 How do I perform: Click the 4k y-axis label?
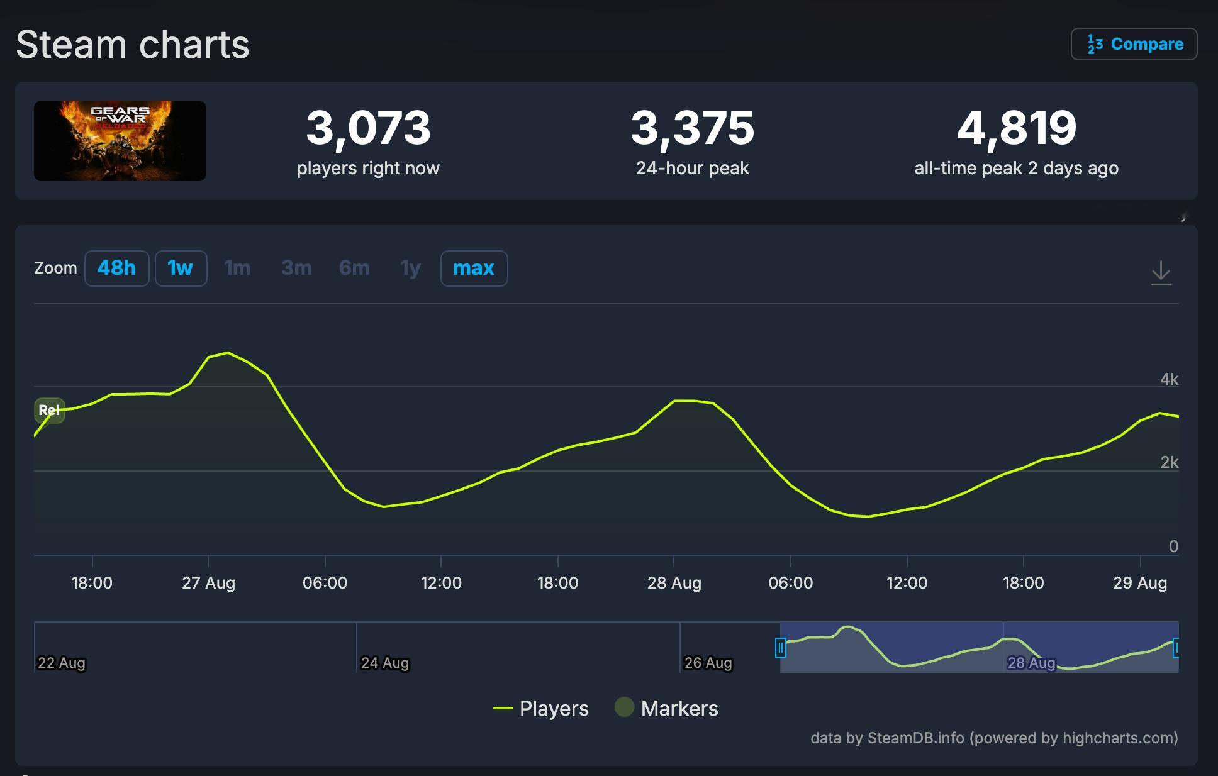point(1169,379)
